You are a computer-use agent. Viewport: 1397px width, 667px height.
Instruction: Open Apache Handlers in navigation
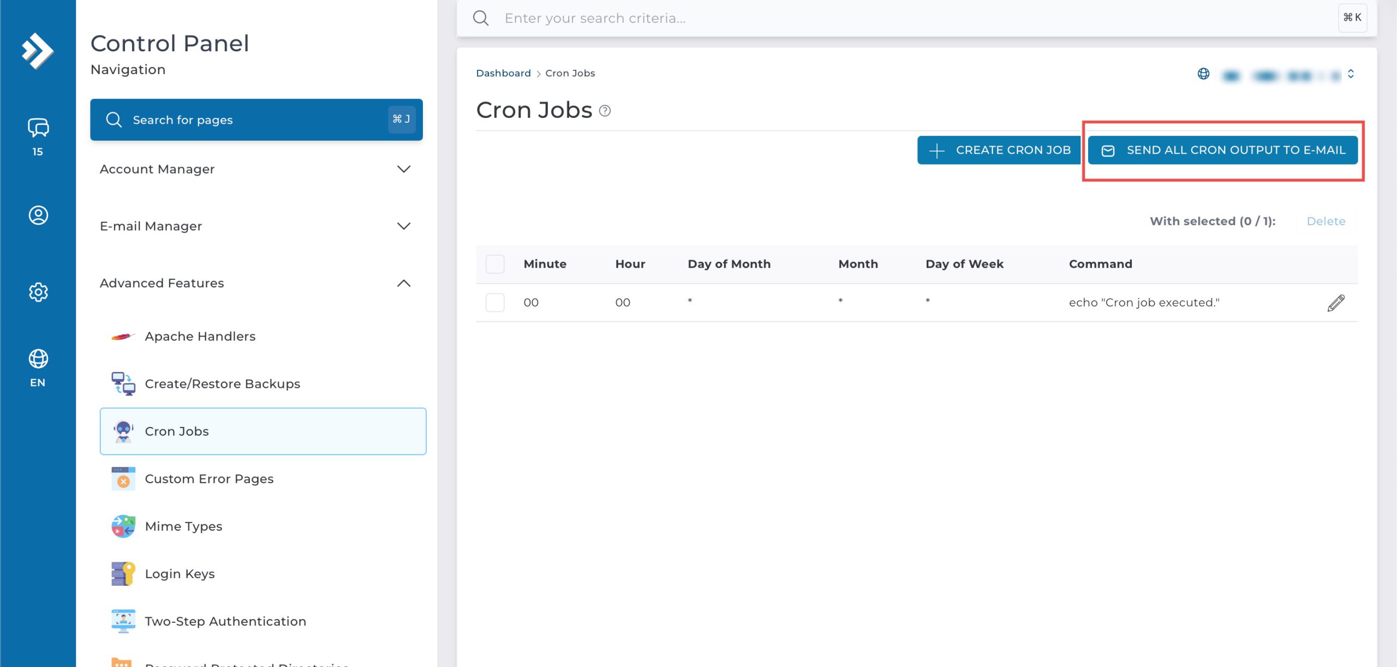click(x=200, y=336)
